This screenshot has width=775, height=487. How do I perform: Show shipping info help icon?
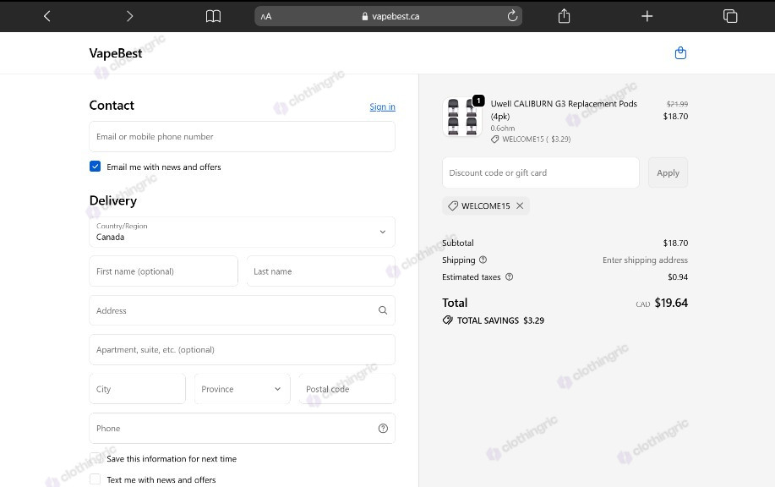(x=483, y=260)
